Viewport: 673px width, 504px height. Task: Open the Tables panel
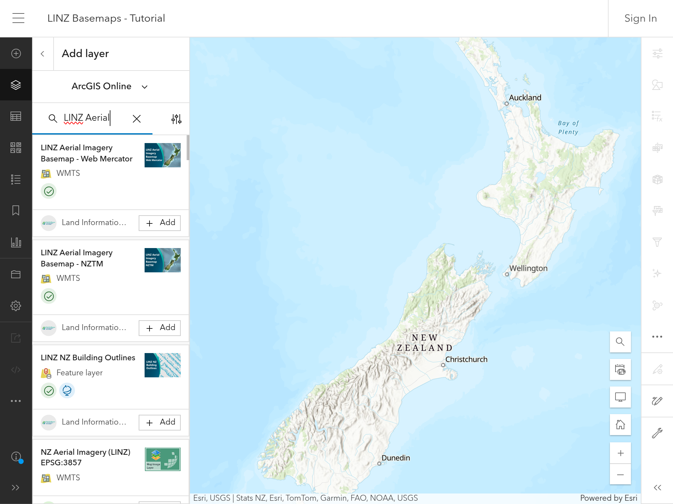[x=16, y=116]
